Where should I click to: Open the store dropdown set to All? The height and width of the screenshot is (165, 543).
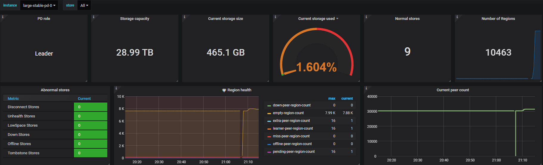click(x=84, y=5)
